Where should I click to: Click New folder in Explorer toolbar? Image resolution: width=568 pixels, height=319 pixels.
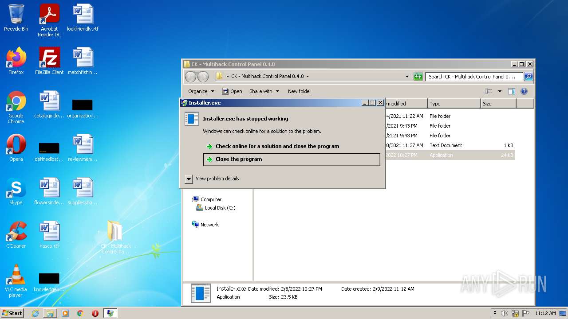click(x=300, y=91)
